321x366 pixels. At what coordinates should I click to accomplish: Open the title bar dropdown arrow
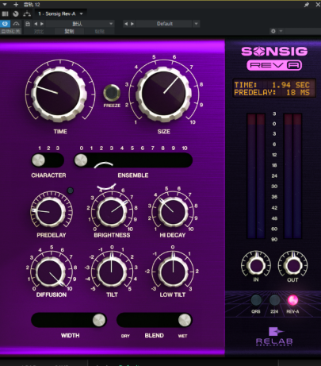(5, 5)
